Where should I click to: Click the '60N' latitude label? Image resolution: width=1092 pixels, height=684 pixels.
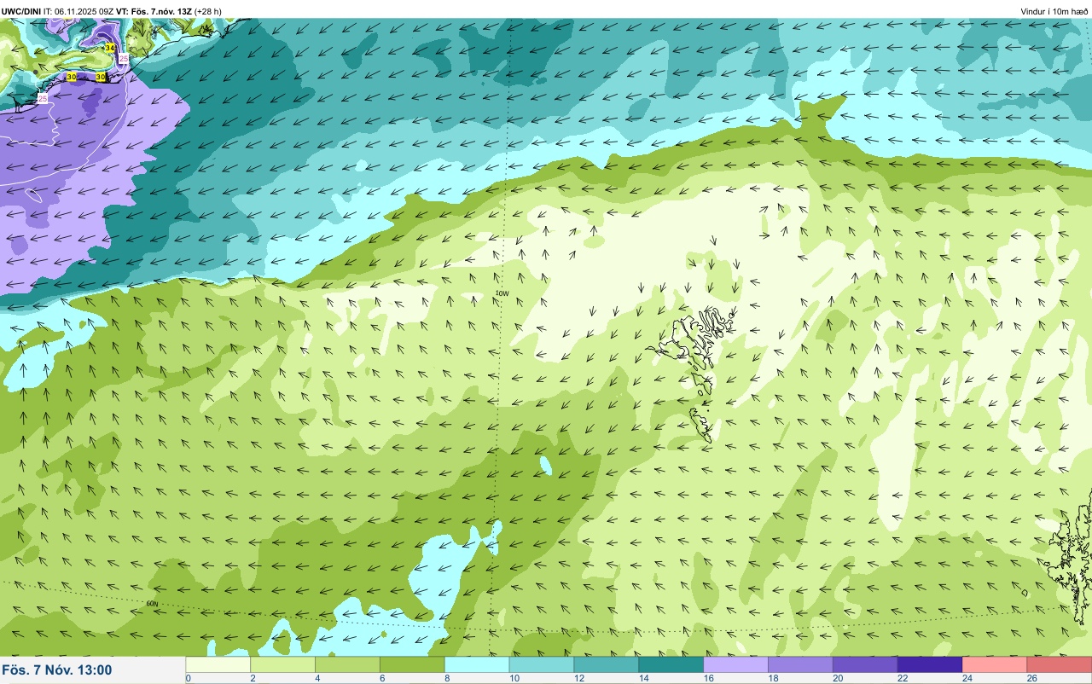coord(152,603)
